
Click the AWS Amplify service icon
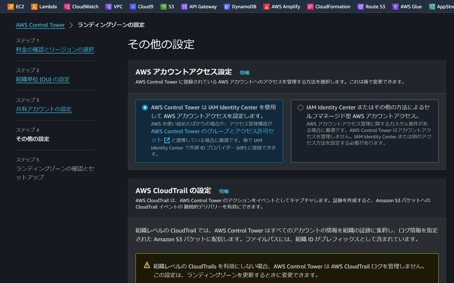[266, 7]
